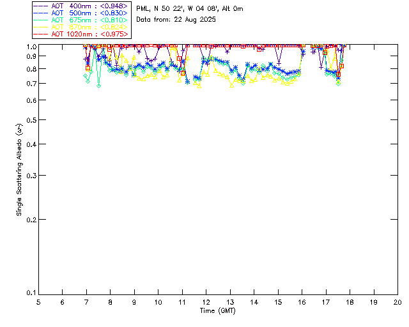The image size is (409, 327).
Task: Click the y-axis label 0.2
Action: click(x=31, y=220)
